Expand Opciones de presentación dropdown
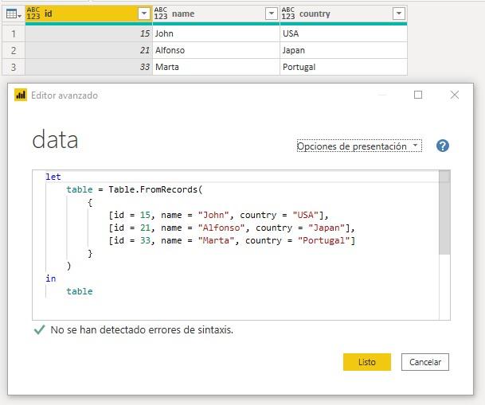The width and height of the screenshot is (485, 405). click(x=359, y=146)
